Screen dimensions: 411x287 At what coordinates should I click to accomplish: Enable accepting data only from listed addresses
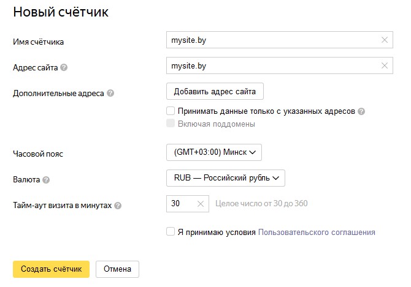(x=171, y=111)
